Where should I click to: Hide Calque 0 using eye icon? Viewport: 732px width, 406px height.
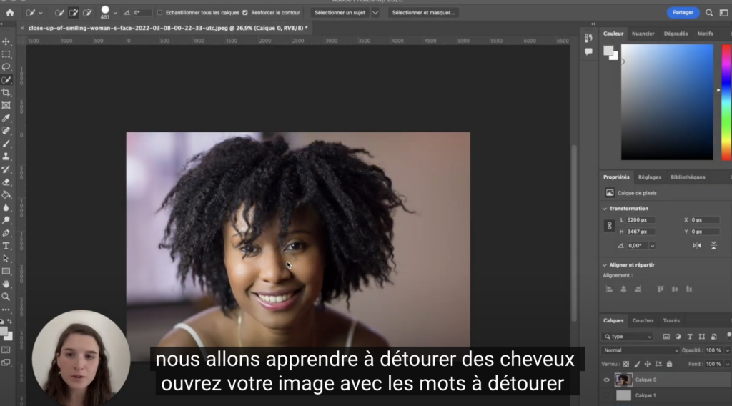[x=607, y=380]
